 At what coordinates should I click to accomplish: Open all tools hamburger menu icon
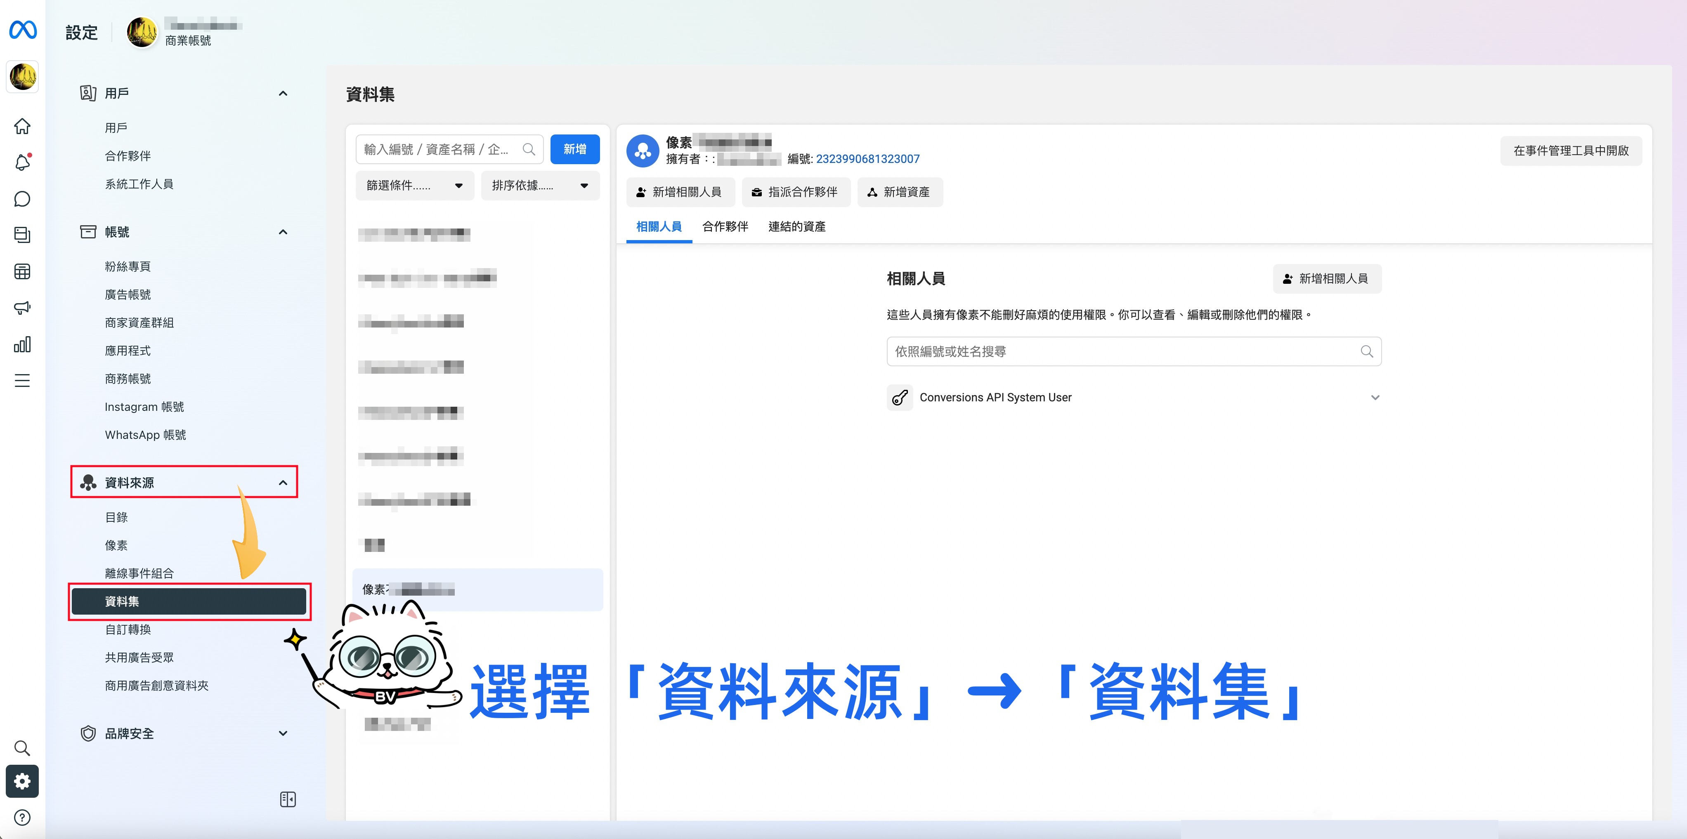(x=22, y=380)
